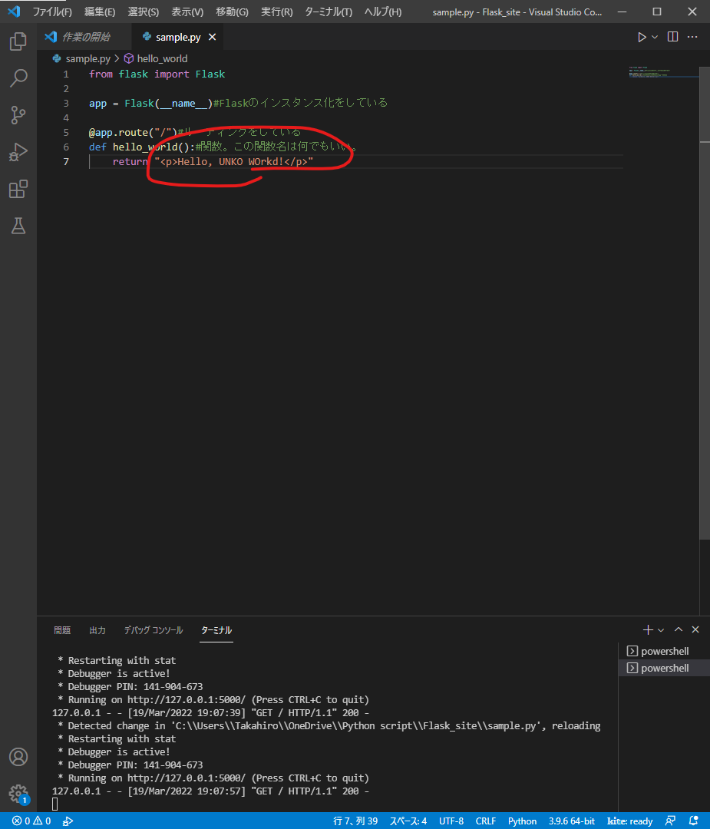The width and height of the screenshot is (710, 829).
Task: Open the editor More Actions ellipsis menu
Action: [x=692, y=37]
